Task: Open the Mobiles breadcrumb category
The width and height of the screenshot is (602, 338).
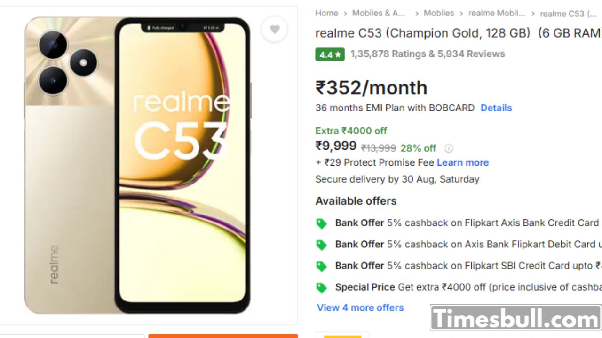Action: (x=439, y=13)
